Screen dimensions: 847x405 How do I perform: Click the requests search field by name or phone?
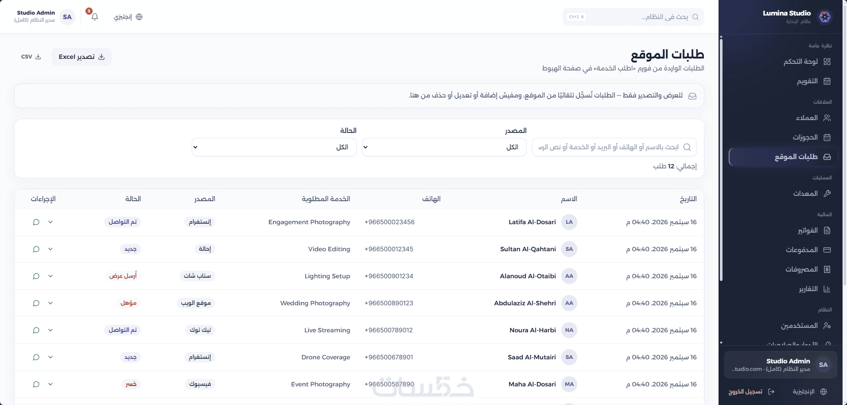click(x=614, y=147)
